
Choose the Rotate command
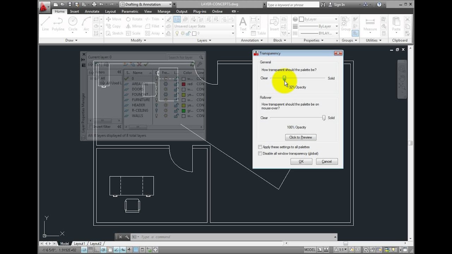134,19
